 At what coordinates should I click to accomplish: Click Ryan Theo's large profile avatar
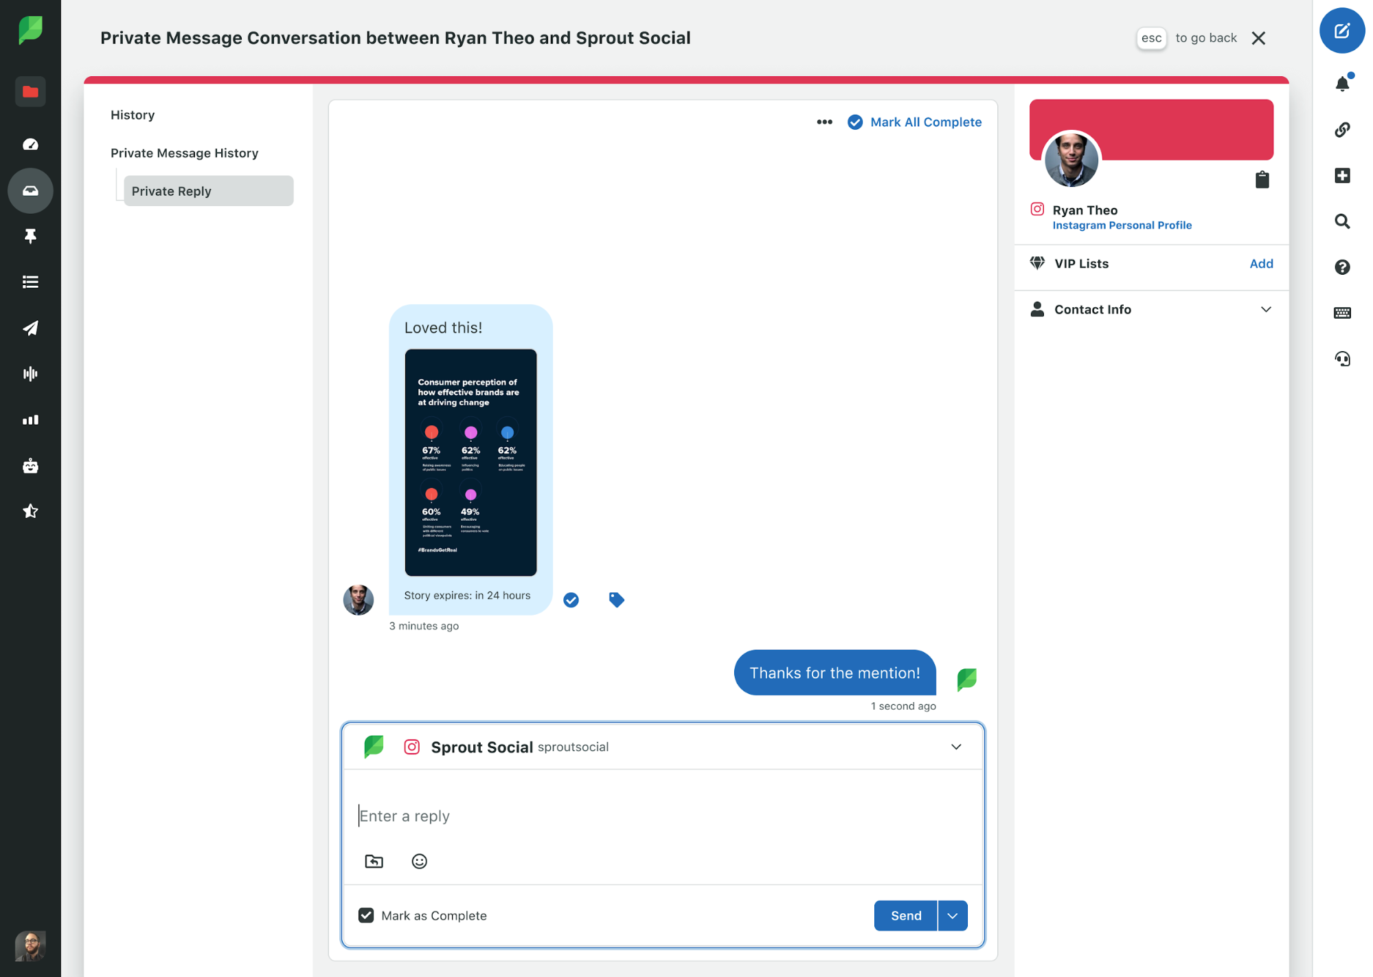1071,160
